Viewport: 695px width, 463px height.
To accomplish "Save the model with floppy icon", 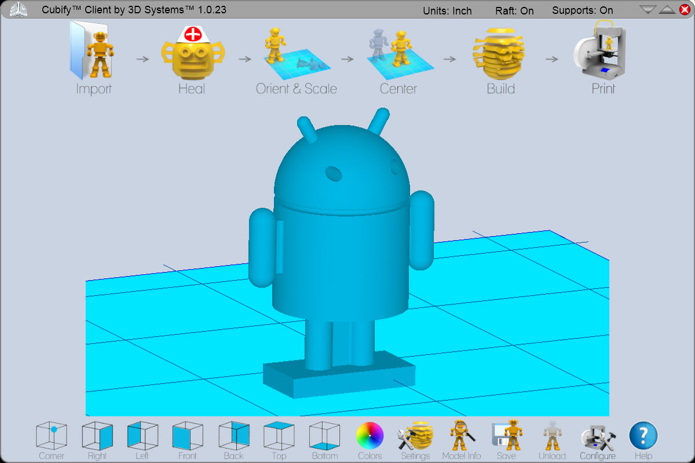I will [x=507, y=436].
